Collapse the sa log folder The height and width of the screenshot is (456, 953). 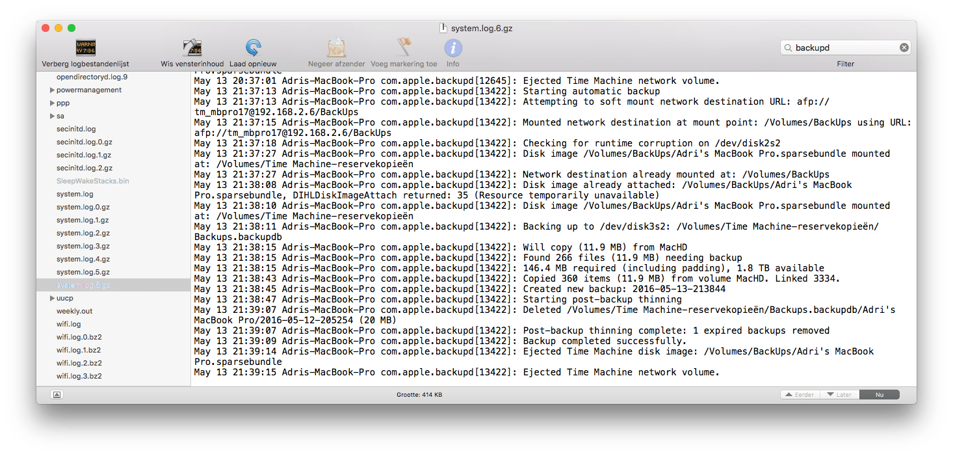pyautogui.click(x=53, y=116)
